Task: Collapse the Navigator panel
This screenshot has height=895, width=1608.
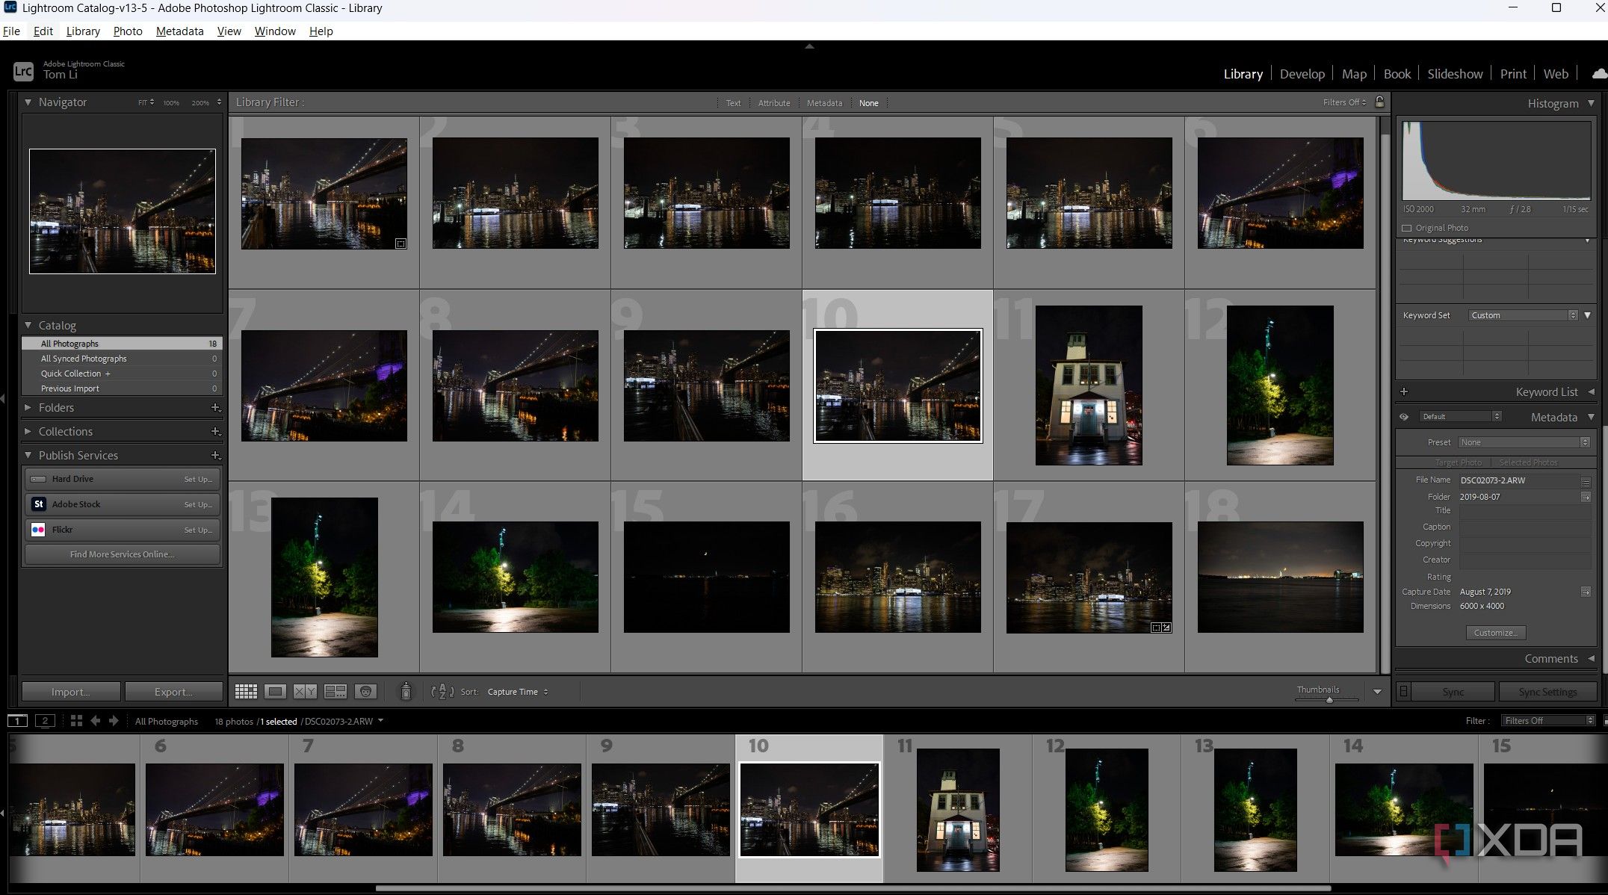Action: (28, 102)
